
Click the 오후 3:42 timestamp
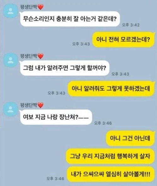click(131, 25)
